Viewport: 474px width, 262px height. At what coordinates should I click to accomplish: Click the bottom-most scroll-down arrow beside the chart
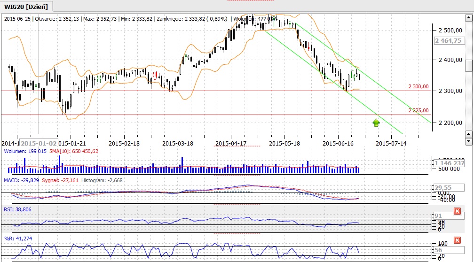tap(468, 141)
